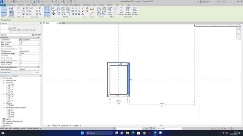Screen dimensions: 243x136
Task: Click Detach Top/Base tool
Action: click(x=135, y=11)
